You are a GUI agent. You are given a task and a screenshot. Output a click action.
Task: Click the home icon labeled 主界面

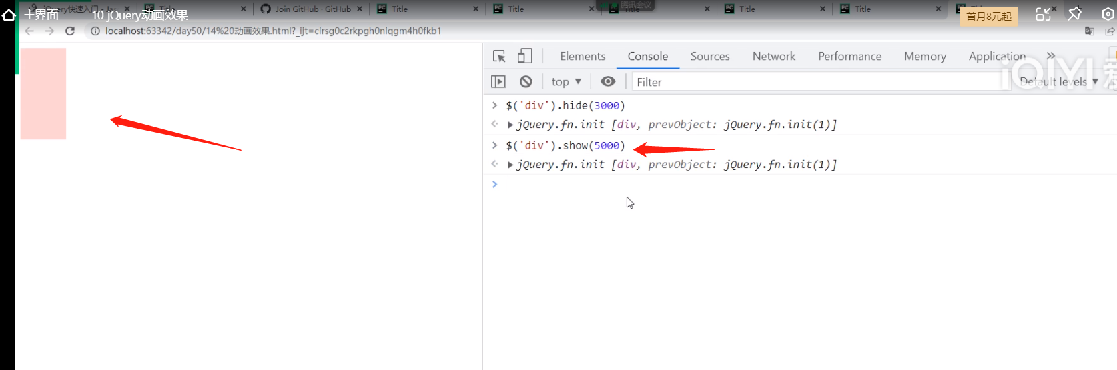coord(9,15)
